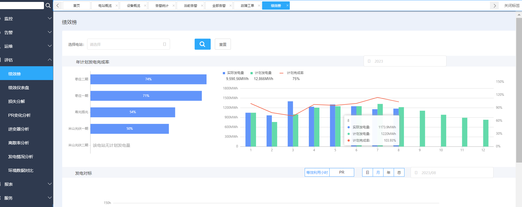Image resolution: width=522 pixels, height=207 pixels.
Task: Expand the 运维 sidebar menu
Action: point(27,46)
